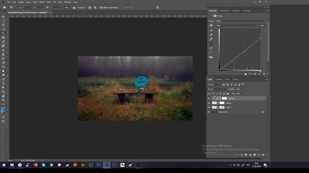
Task: Click the Auto button in Curves
Action: pos(262,25)
